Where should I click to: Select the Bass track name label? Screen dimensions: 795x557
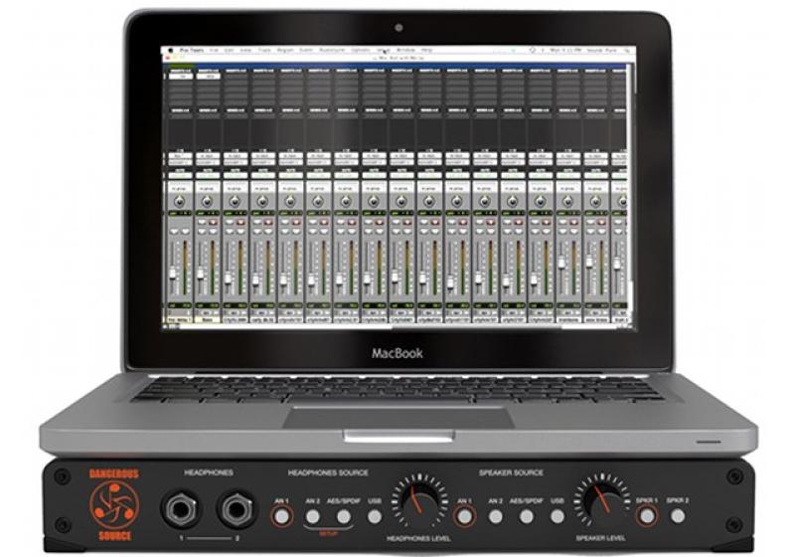pyautogui.click(x=207, y=320)
